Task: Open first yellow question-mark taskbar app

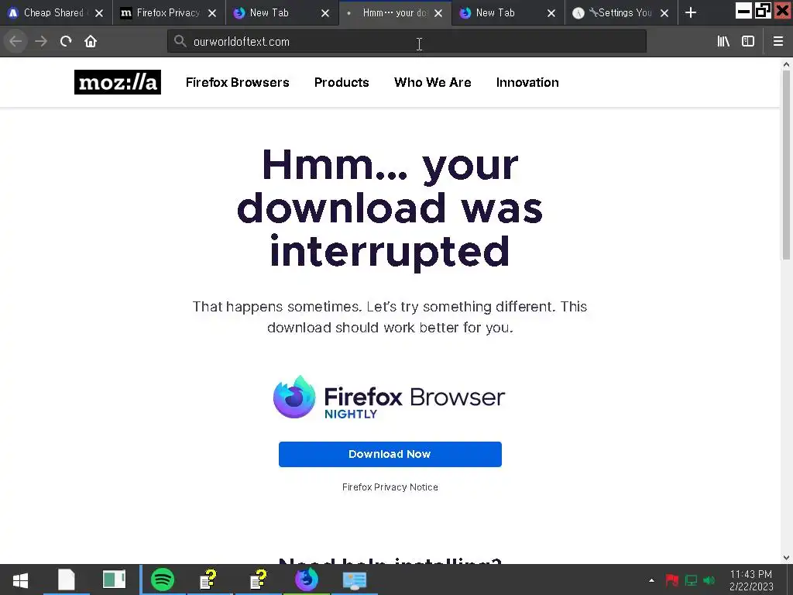Action: click(x=208, y=580)
